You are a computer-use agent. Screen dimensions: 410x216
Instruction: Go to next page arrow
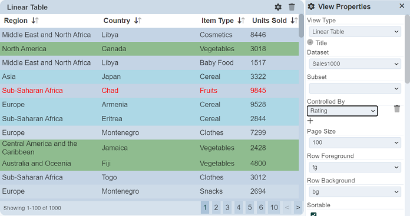[x=298, y=208]
